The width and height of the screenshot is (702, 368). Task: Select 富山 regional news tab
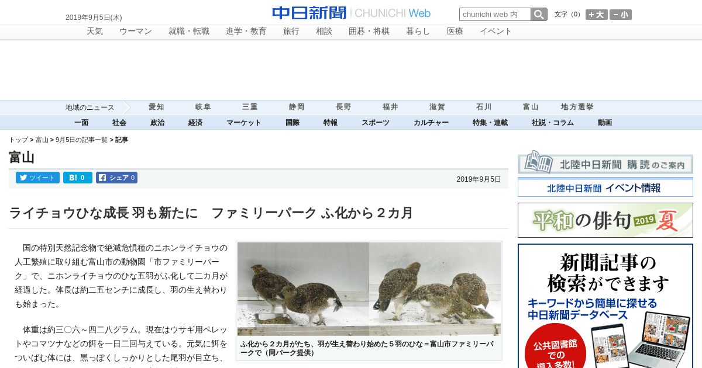(x=531, y=107)
